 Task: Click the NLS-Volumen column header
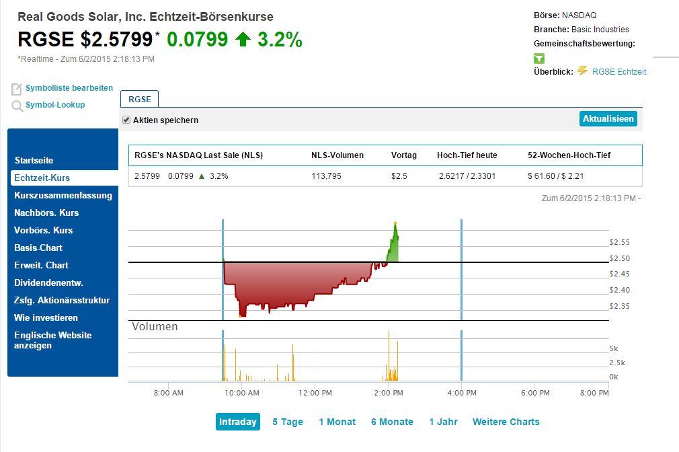(337, 155)
